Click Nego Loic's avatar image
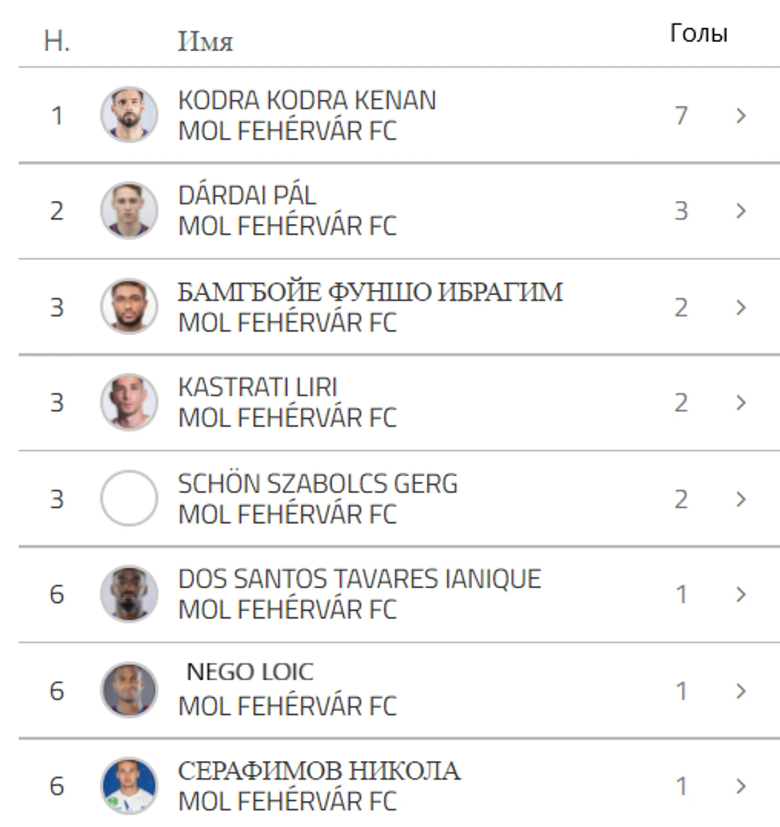This screenshot has height=827, width=780. 129,690
